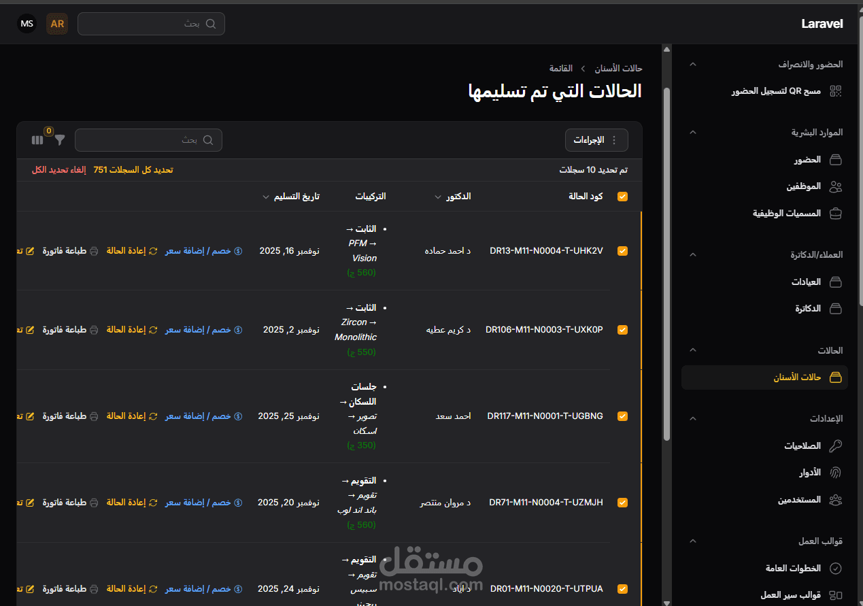Uncheck the row for case DR117-M11-N0001-T-UGBNG
Viewport: 863px width, 606px height.
622,416
